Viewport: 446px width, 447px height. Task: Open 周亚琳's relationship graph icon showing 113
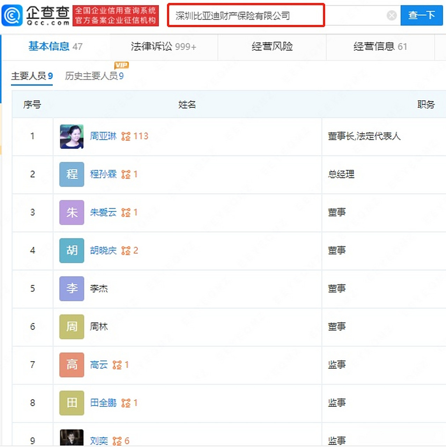127,137
